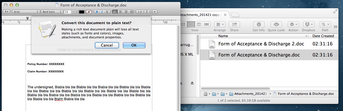Image resolution: width=343 pixels, height=111 pixels.
Task: Click doc icon of Discharge 2.doc file
Action: (x=212, y=44)
